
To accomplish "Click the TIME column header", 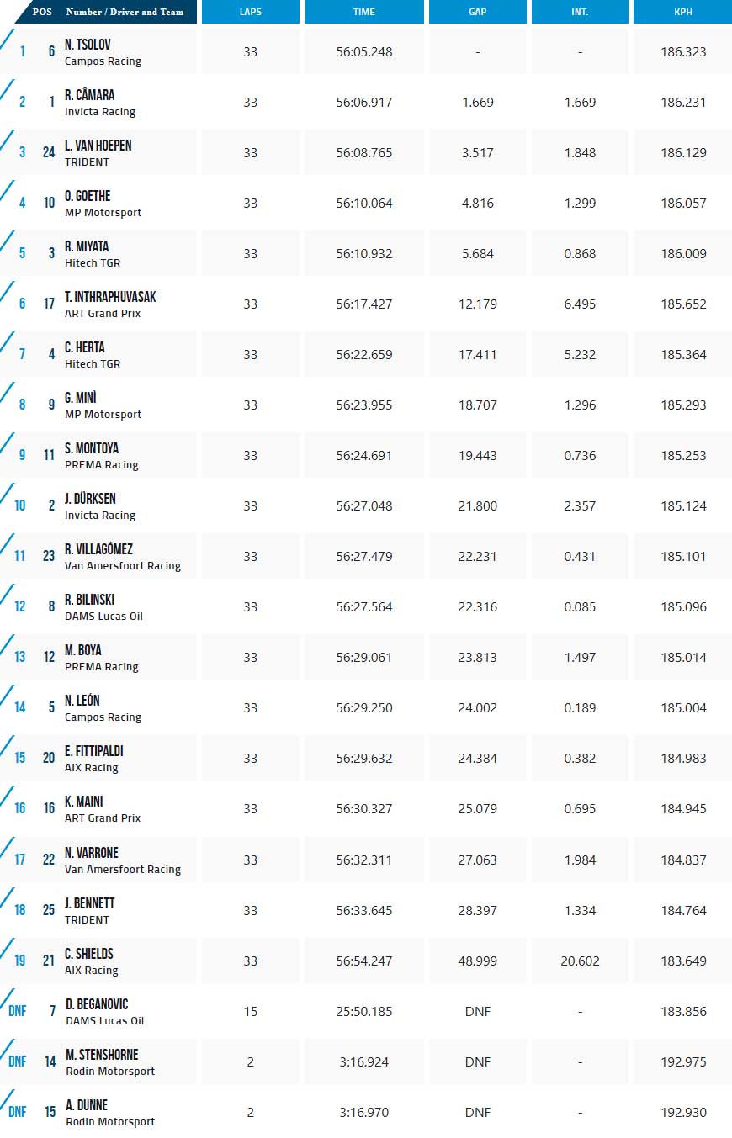I will 364,12.
